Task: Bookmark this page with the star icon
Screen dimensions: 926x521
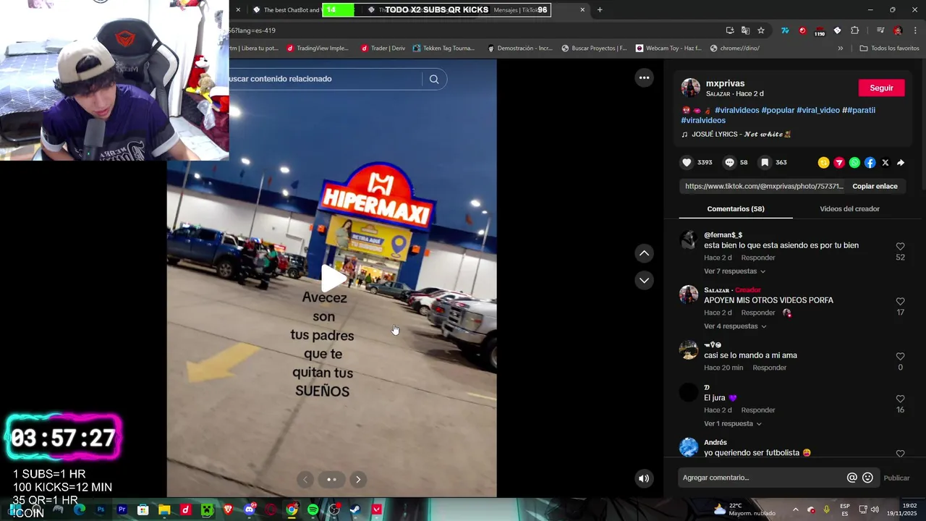Action: [761, 30]
